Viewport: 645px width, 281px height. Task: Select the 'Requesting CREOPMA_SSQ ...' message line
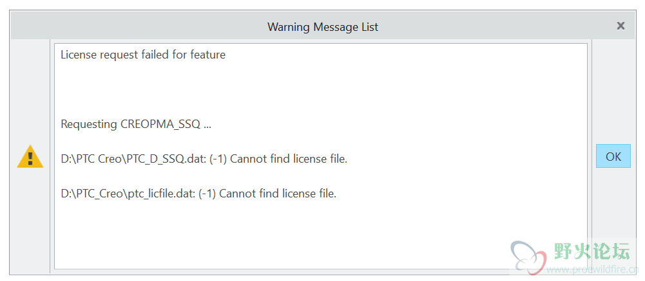tap(136, 124)
